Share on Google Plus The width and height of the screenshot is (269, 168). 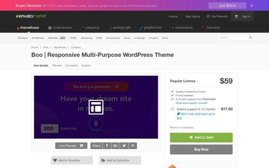115,146
